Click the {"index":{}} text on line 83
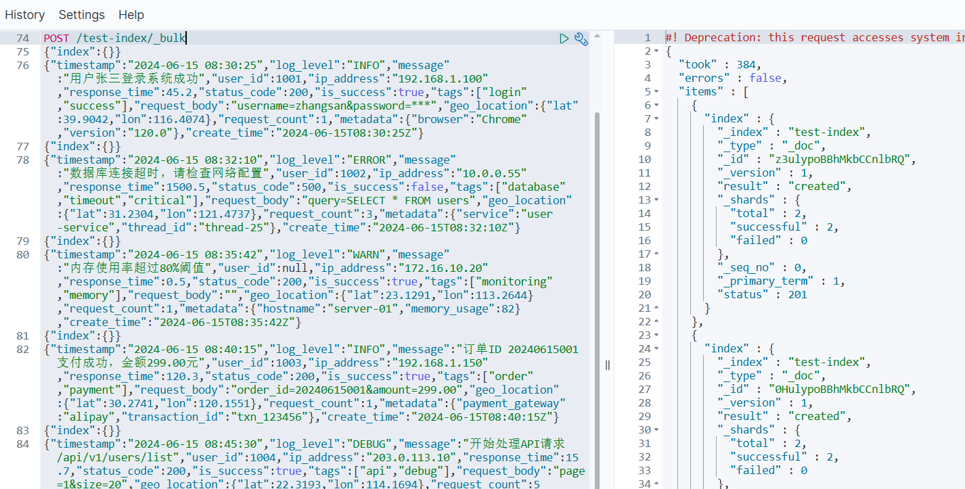Image resolution: width=965 pixels, height=489 pixels. click(x=83, y=430)
